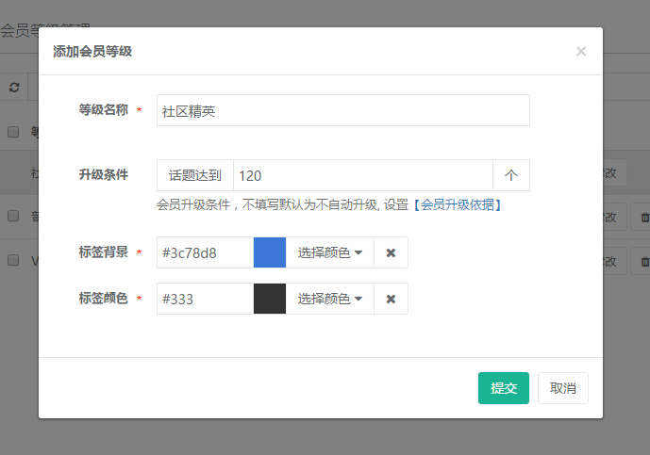The width and height of the screenshot is (650, 455).
Task: Click the blue 标签背景 color swatch
Action: point(270,252)
